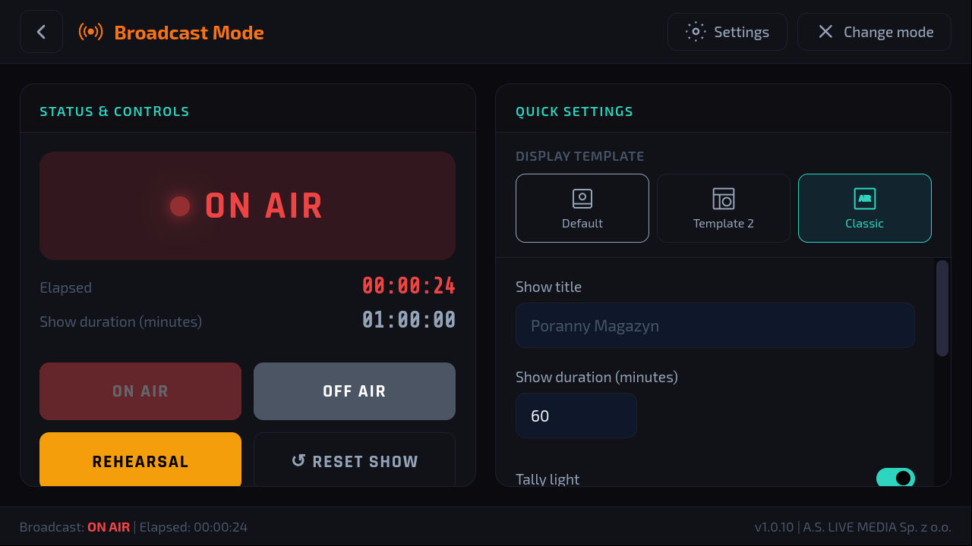Click the Show title input field

point(715,325)
